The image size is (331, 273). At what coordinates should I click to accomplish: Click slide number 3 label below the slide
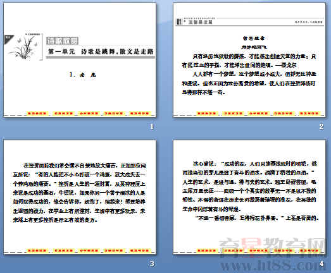[152, 264]
